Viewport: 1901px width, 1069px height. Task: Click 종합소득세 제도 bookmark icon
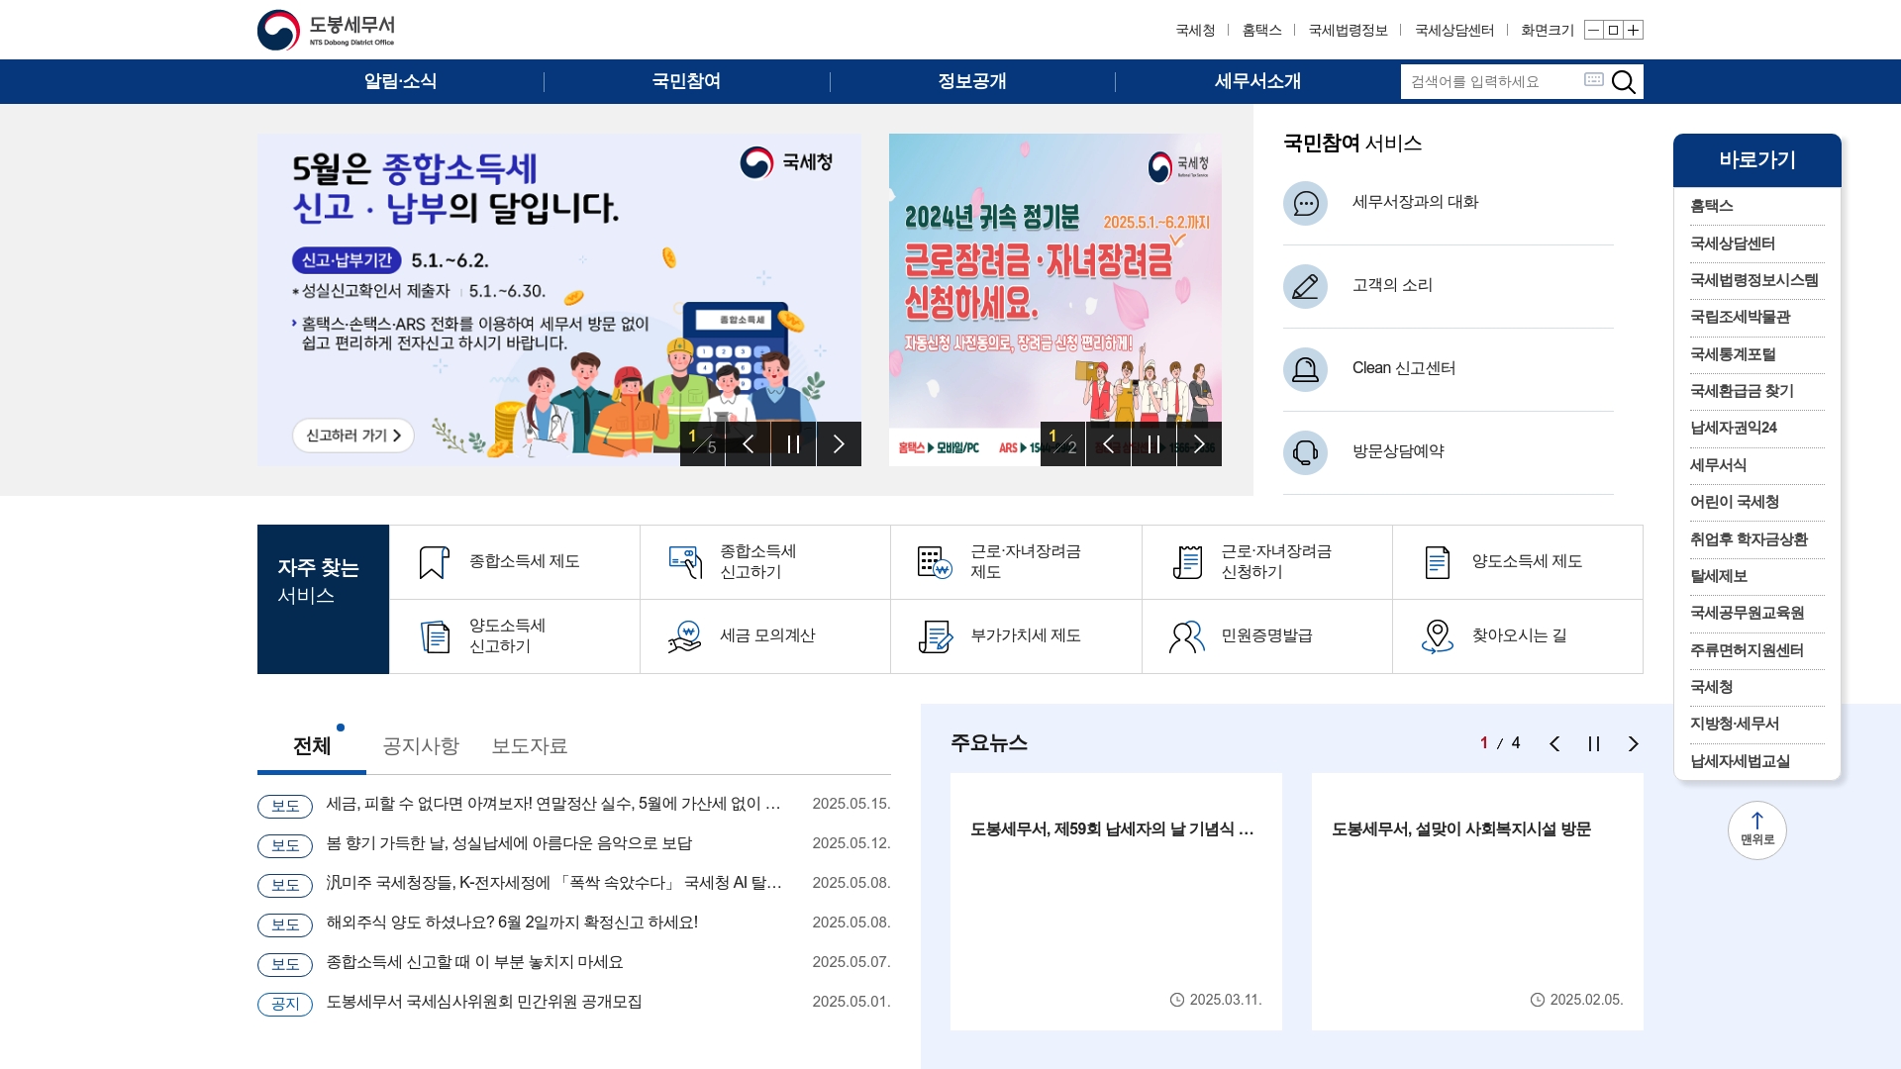(434, 562)
